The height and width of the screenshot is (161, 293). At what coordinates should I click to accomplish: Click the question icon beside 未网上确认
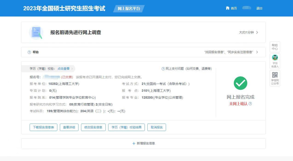click(x=250, y=104)
